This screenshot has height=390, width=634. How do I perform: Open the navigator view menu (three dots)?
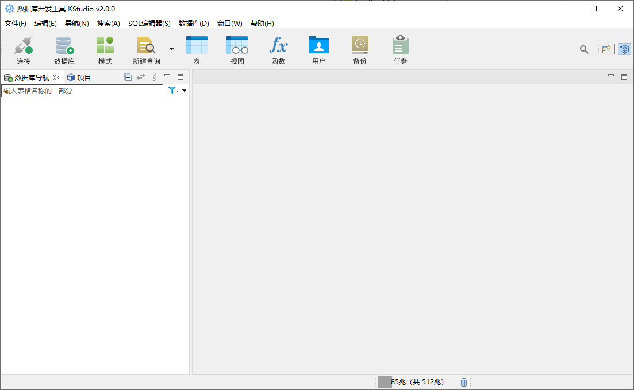coord(154,77)
